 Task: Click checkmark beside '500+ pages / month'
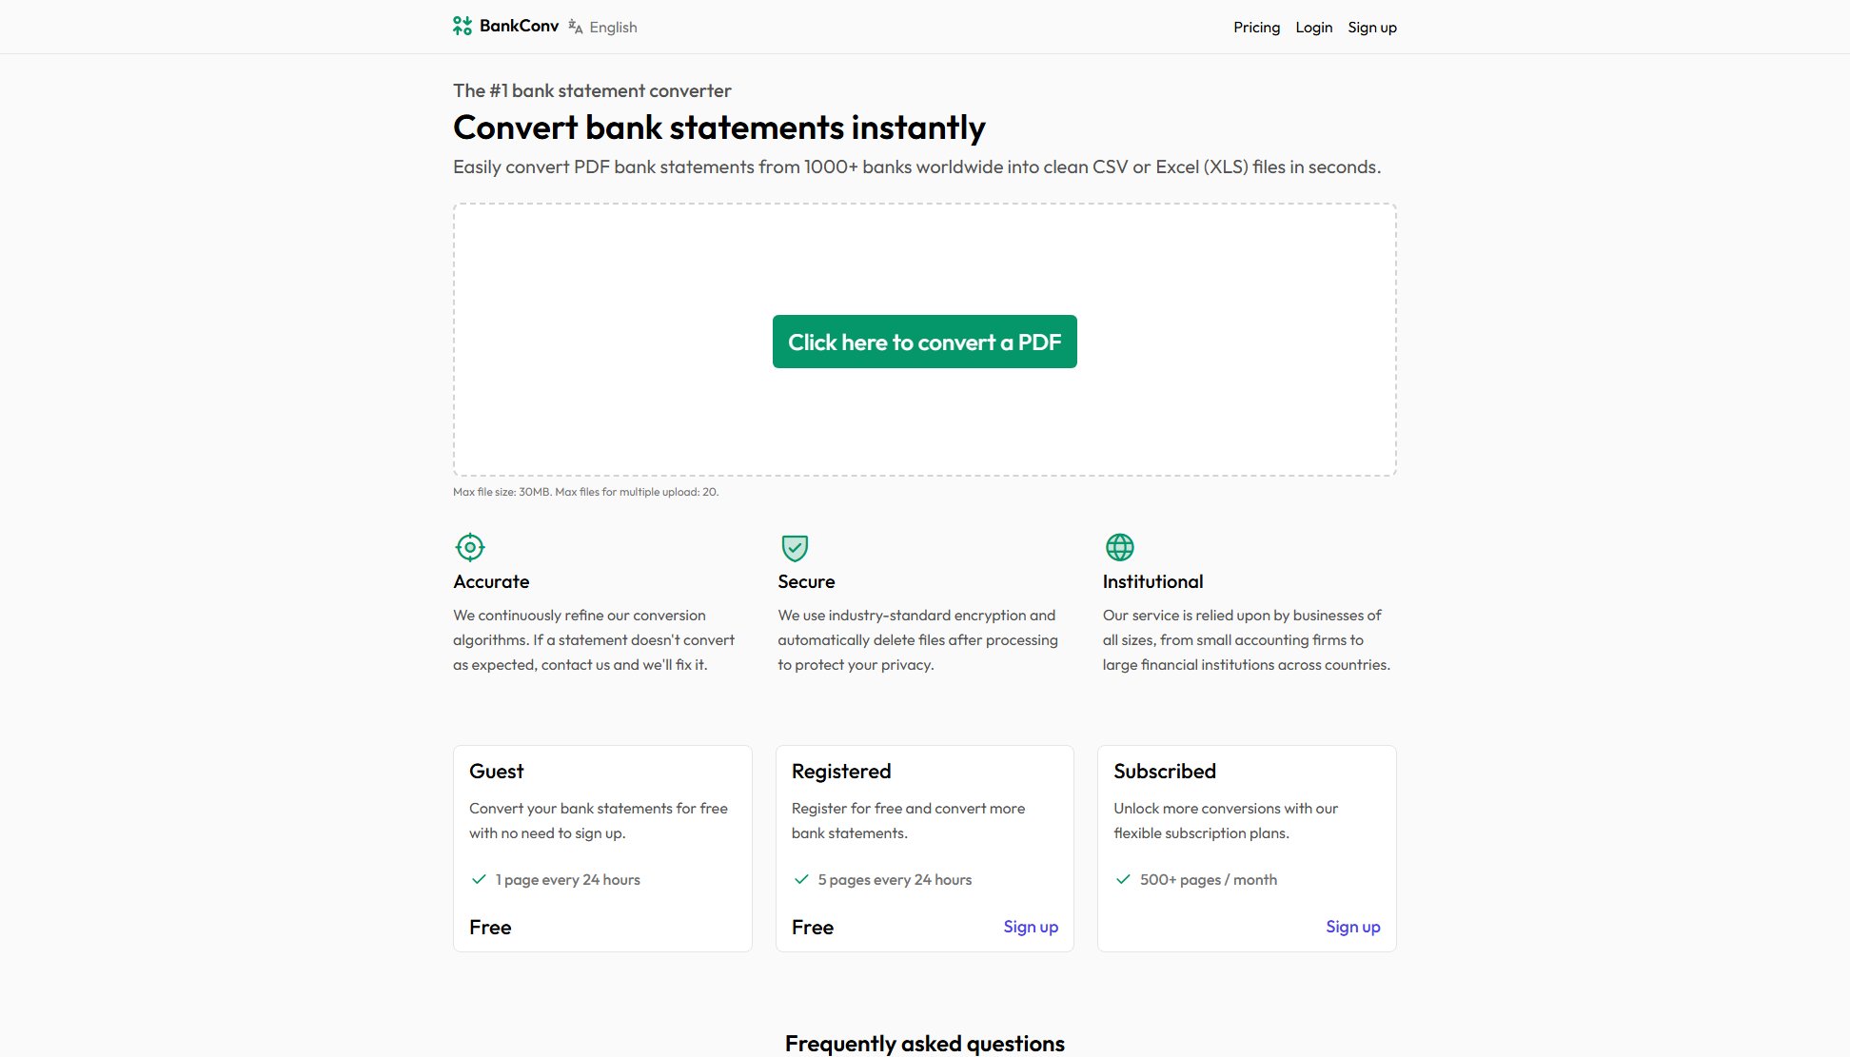pyautogui.click(x=1124, y=879)
